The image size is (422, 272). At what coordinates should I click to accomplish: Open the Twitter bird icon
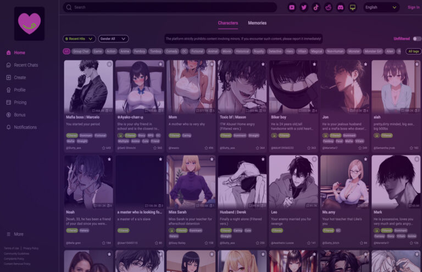click(304, 8)
